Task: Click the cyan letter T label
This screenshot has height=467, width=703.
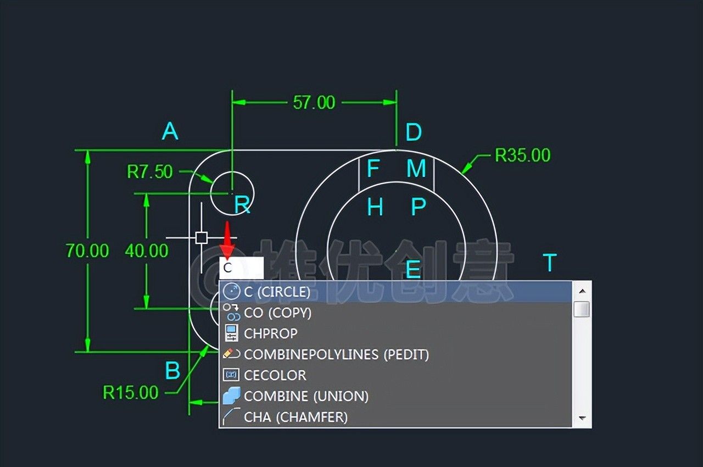Action: pos(549,263)
